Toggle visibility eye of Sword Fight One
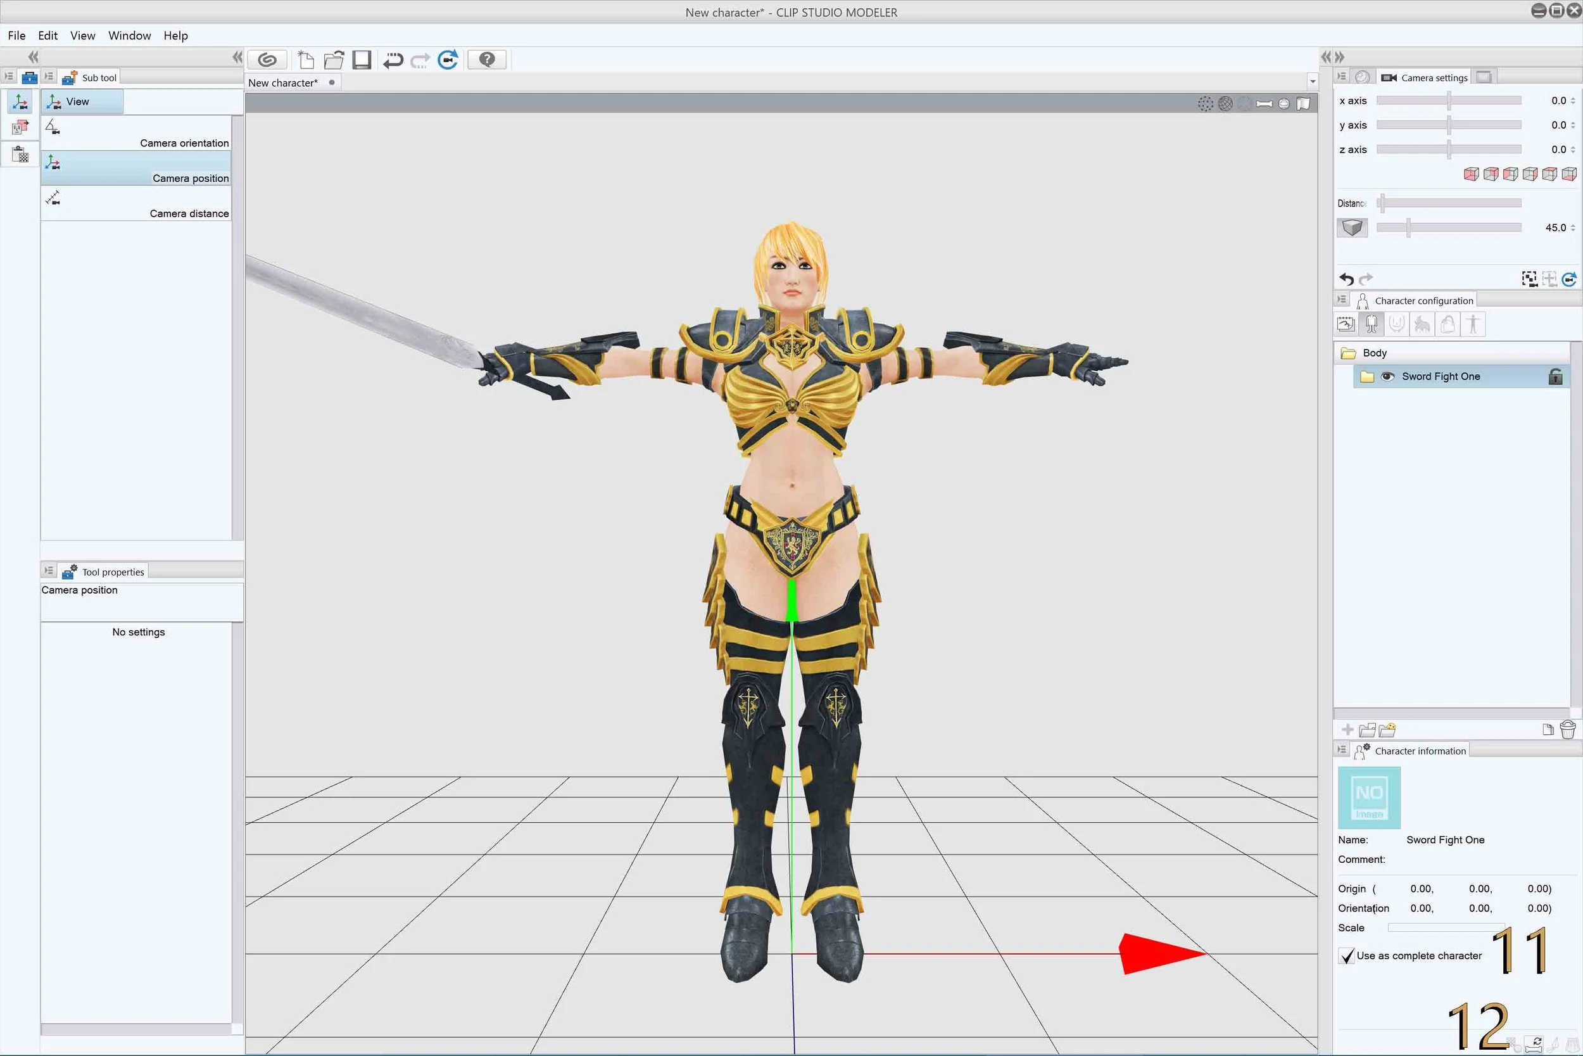 coord(1387,376)
